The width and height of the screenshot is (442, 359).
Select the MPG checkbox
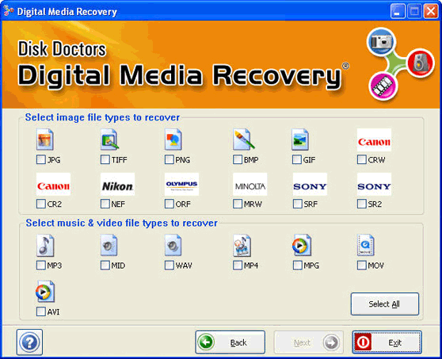[x=297, y=265]
